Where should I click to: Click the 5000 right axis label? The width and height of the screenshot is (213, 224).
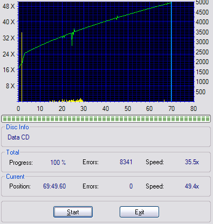[x=202, y=2]
